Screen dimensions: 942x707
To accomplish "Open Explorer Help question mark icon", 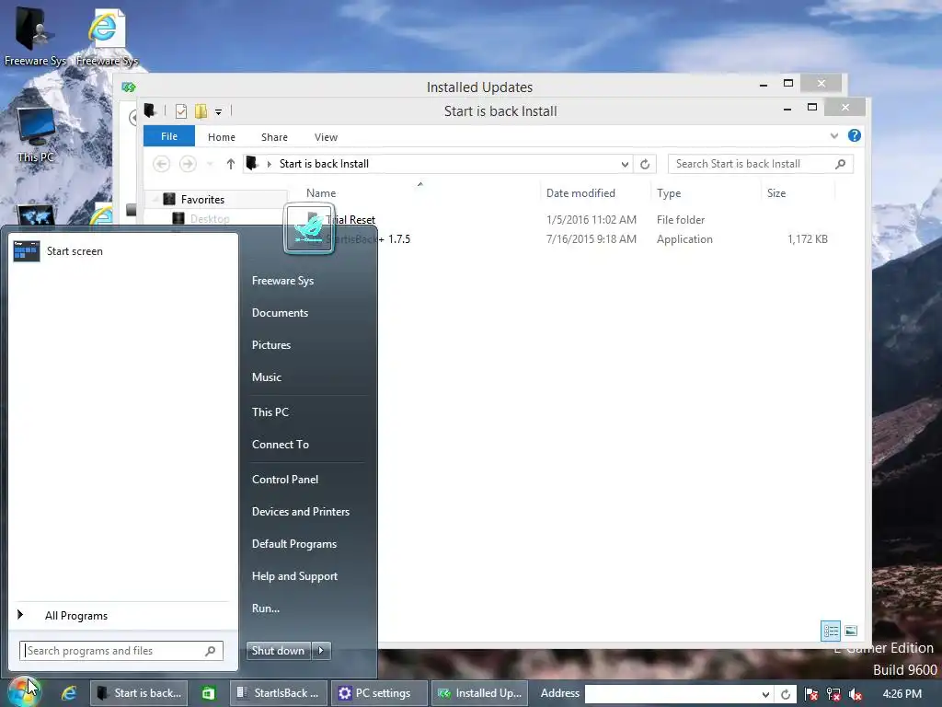I will click(x=854, y=136).
